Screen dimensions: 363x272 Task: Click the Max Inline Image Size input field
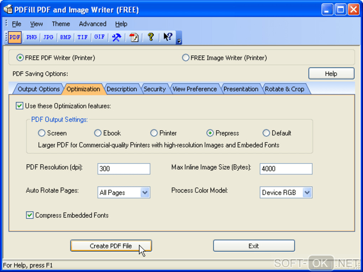tap(286, 169)
